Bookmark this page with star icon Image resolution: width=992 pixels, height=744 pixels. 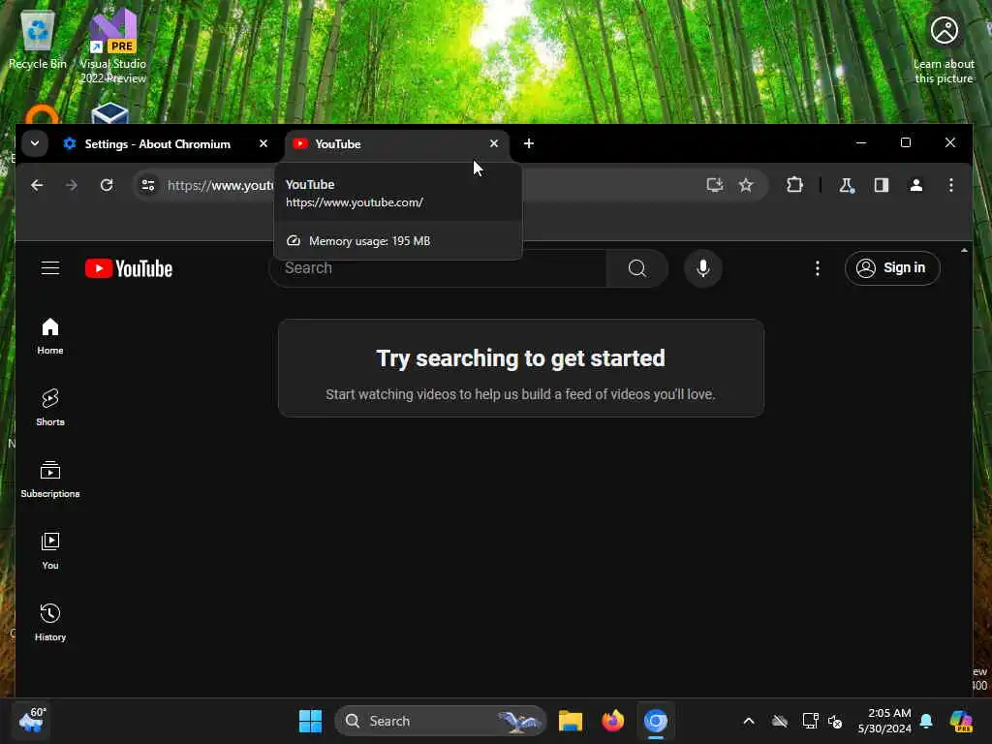[746, 185]
